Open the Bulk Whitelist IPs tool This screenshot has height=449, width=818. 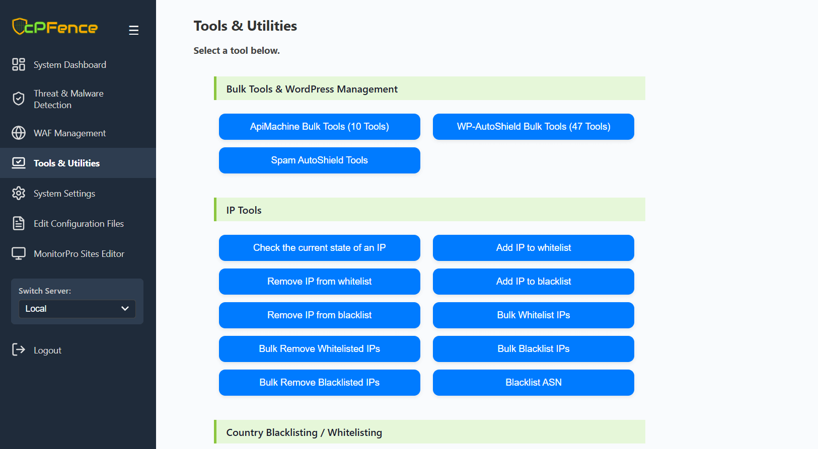coord(534,315)
